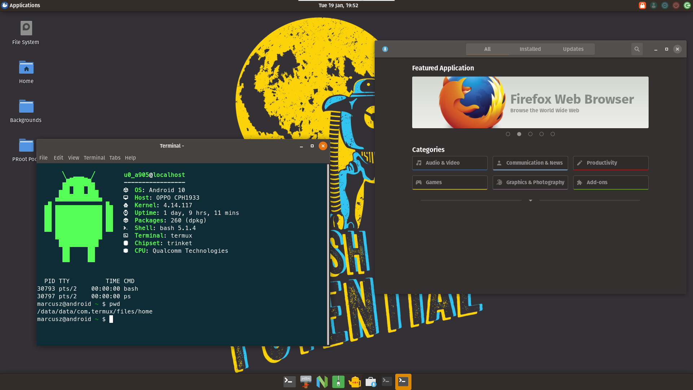Launch the hammer tool app from the dock

click(306, 382)
